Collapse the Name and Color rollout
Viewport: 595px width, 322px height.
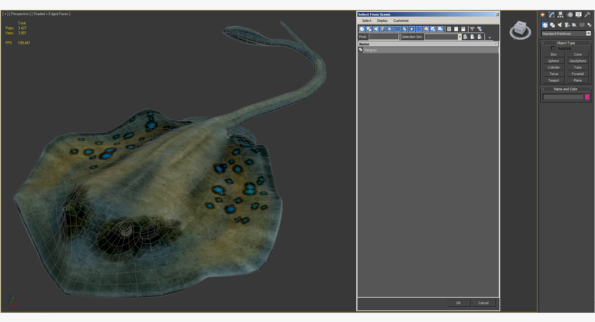coord(544,89)
